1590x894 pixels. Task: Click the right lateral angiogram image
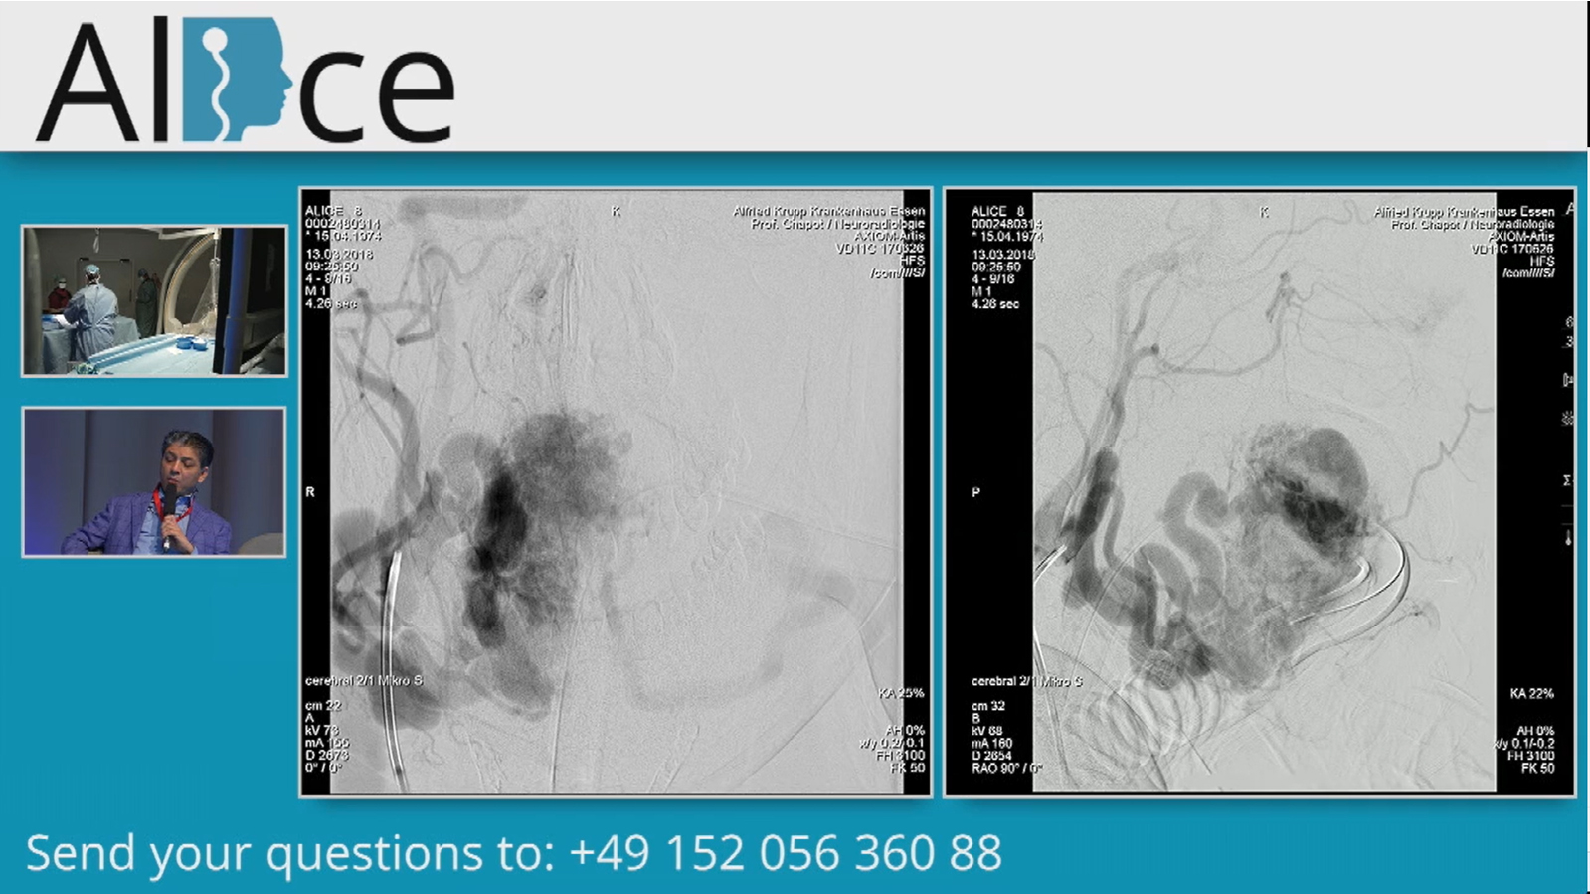(1263, 492)
